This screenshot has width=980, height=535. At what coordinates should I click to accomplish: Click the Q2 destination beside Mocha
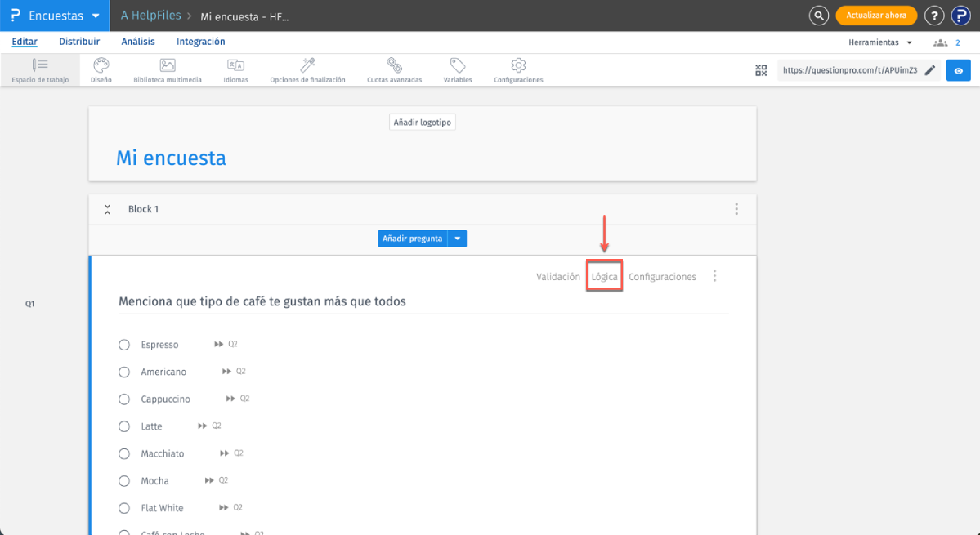tap(223, 480)
